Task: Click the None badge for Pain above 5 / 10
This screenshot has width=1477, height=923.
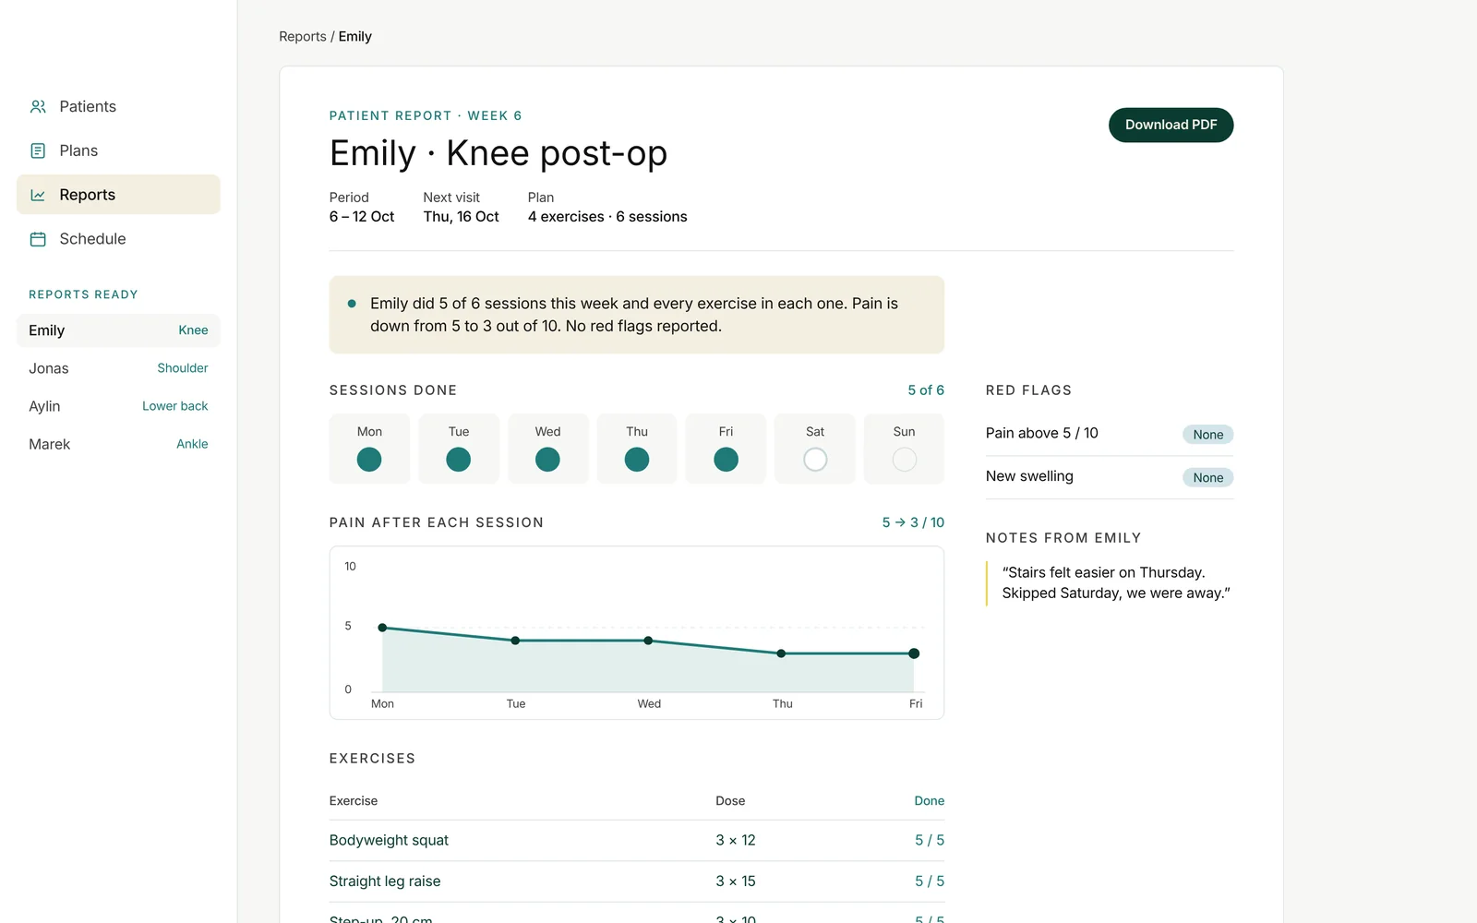Action: tap(1207, 435)
